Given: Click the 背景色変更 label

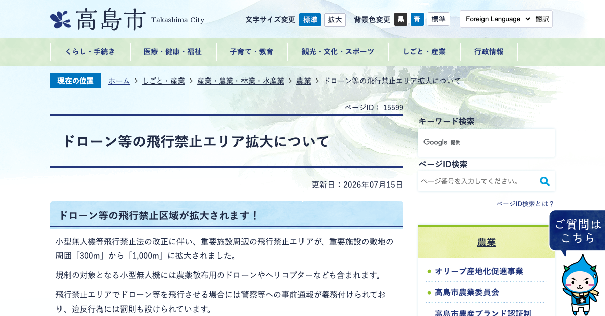Looking at the screenshot, I should 372,20.
